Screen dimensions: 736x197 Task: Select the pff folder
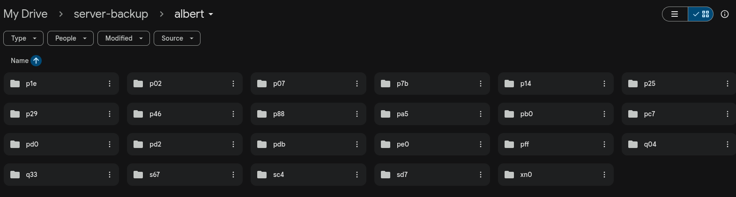(548, 144)
